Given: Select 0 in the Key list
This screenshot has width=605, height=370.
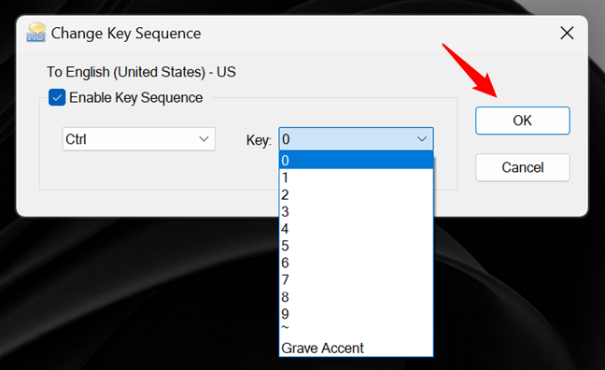Looking at the screenshot, I should pos(356,161).
